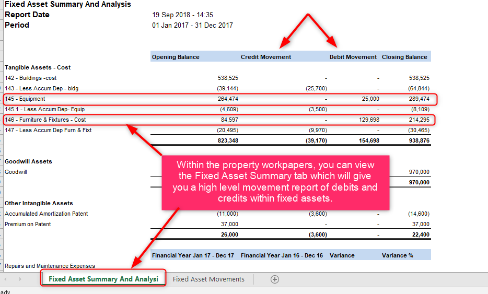The width and height of the screenshot is (488, 294).
Task: Select the 145 - Equipment row label
Action: pyautogui.click(x=25, y=99)
